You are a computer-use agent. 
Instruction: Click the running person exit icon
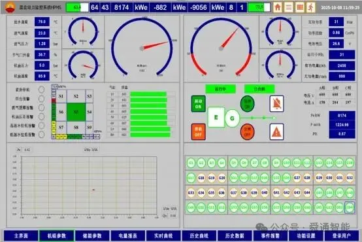[x=311, y=7]
